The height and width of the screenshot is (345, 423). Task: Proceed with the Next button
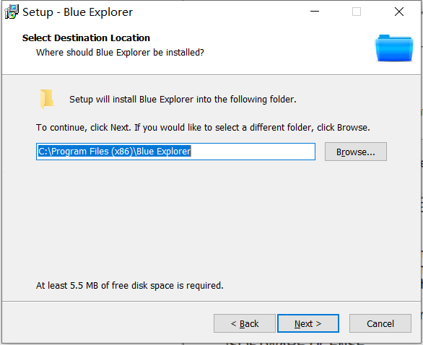[308, 323]
